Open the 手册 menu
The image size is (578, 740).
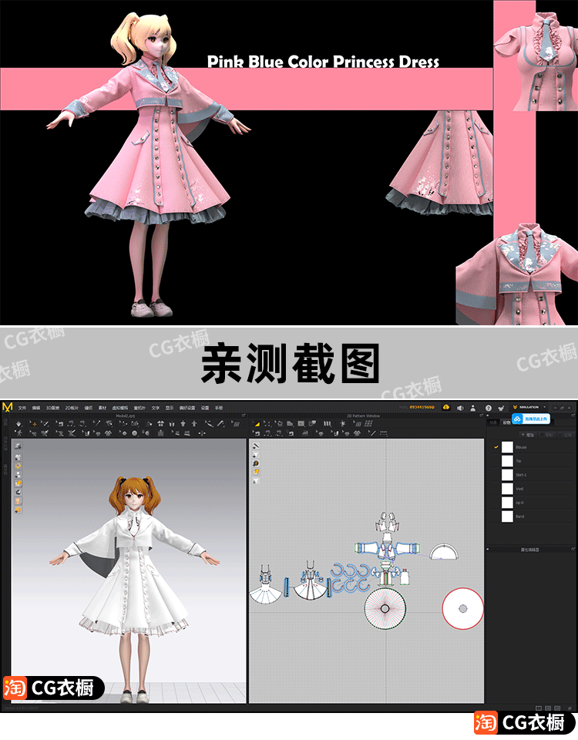point(219,408)
